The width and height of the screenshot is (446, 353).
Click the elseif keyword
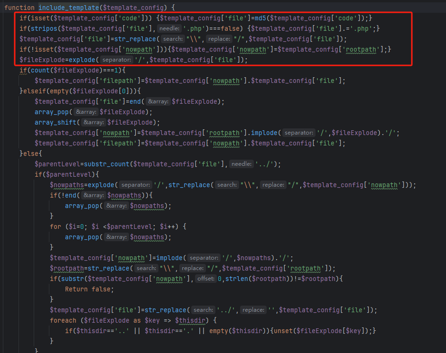pyautogui.click(x=36, y=91)
